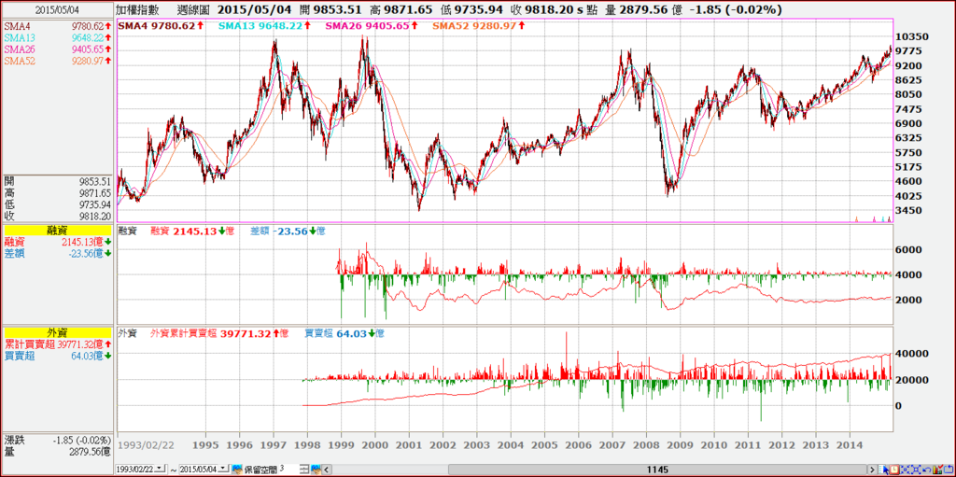This screenshot has width=956, height=477.
Task: Click the scrollbar left arrow
Action: tap(326, 470)
